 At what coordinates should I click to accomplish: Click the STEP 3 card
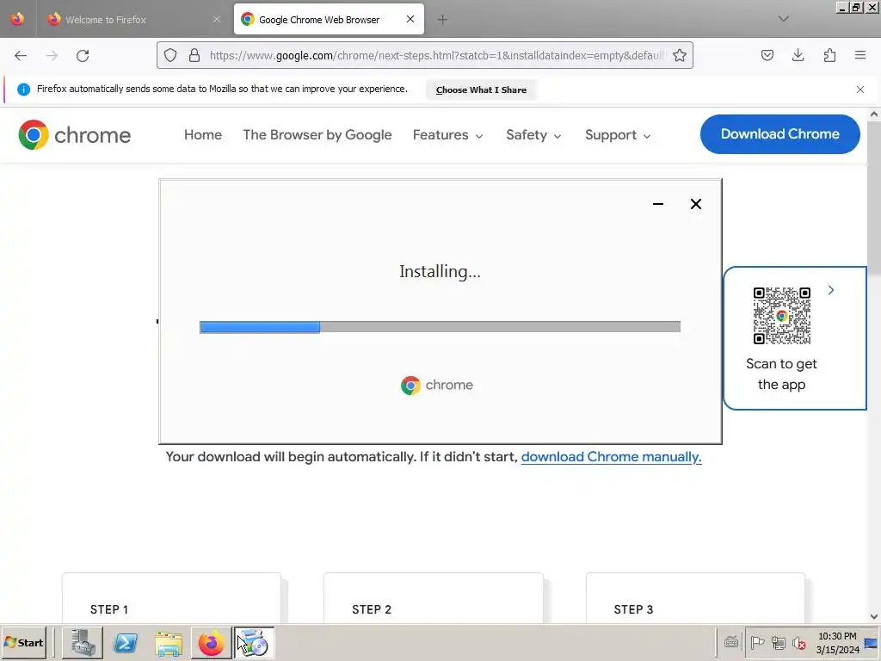coord(695,598)
